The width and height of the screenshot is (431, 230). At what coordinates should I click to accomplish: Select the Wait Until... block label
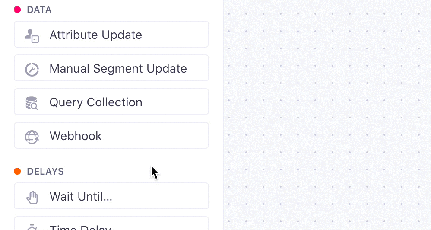pyautogui.click(x=81, y=197)
